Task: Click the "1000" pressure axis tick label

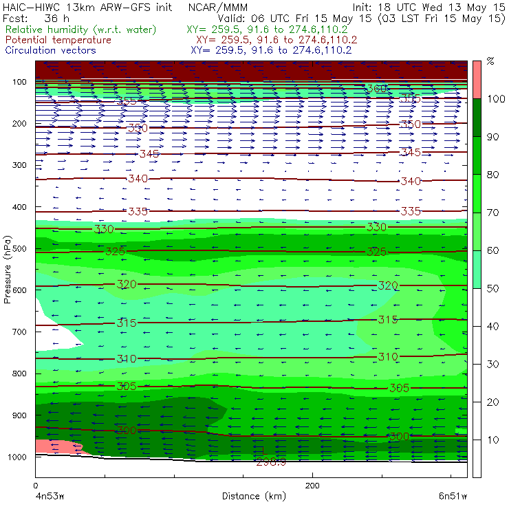Action: [17, 457]
